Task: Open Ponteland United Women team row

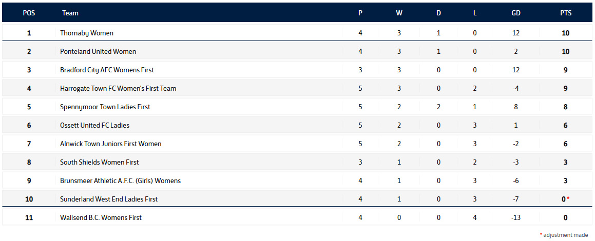Action: [x=98, y=51]
